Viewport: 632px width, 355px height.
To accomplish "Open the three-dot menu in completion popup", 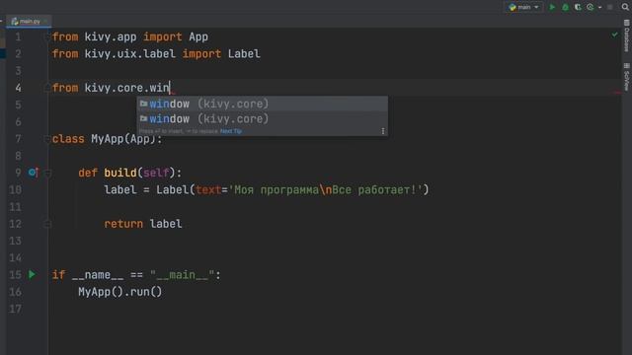I will click(x=383, y=131).
